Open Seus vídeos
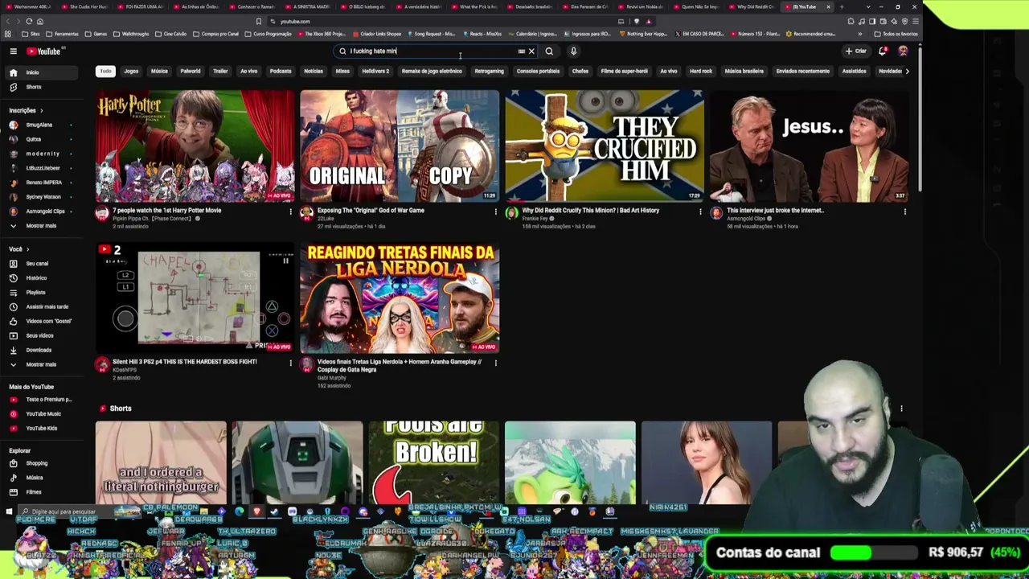This screenshot has width=1029, height=579. [x=40, y=336]
